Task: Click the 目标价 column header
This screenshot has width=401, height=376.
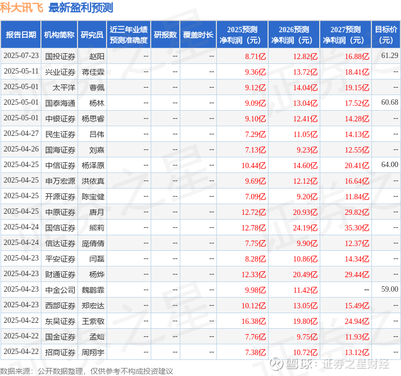Action: [x=386, y=35]
